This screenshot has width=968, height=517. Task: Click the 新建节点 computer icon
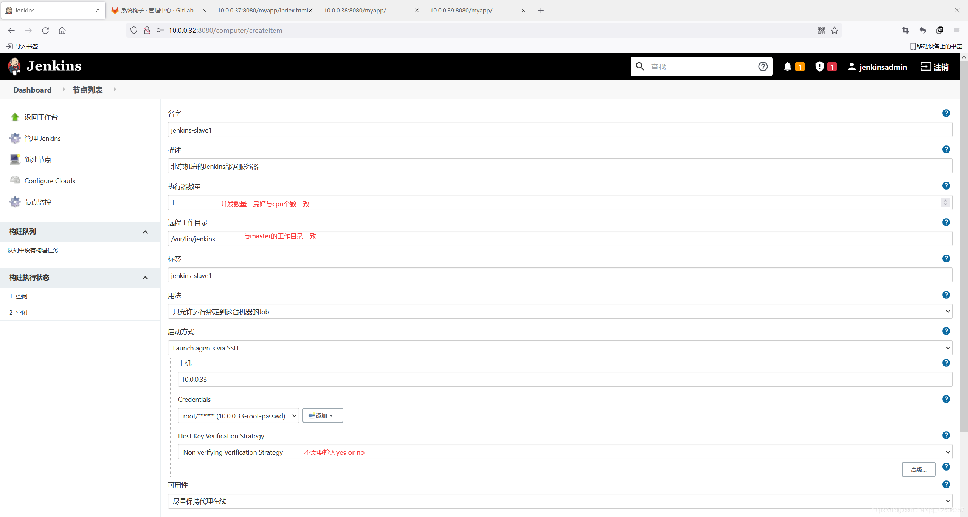[15, 159]
